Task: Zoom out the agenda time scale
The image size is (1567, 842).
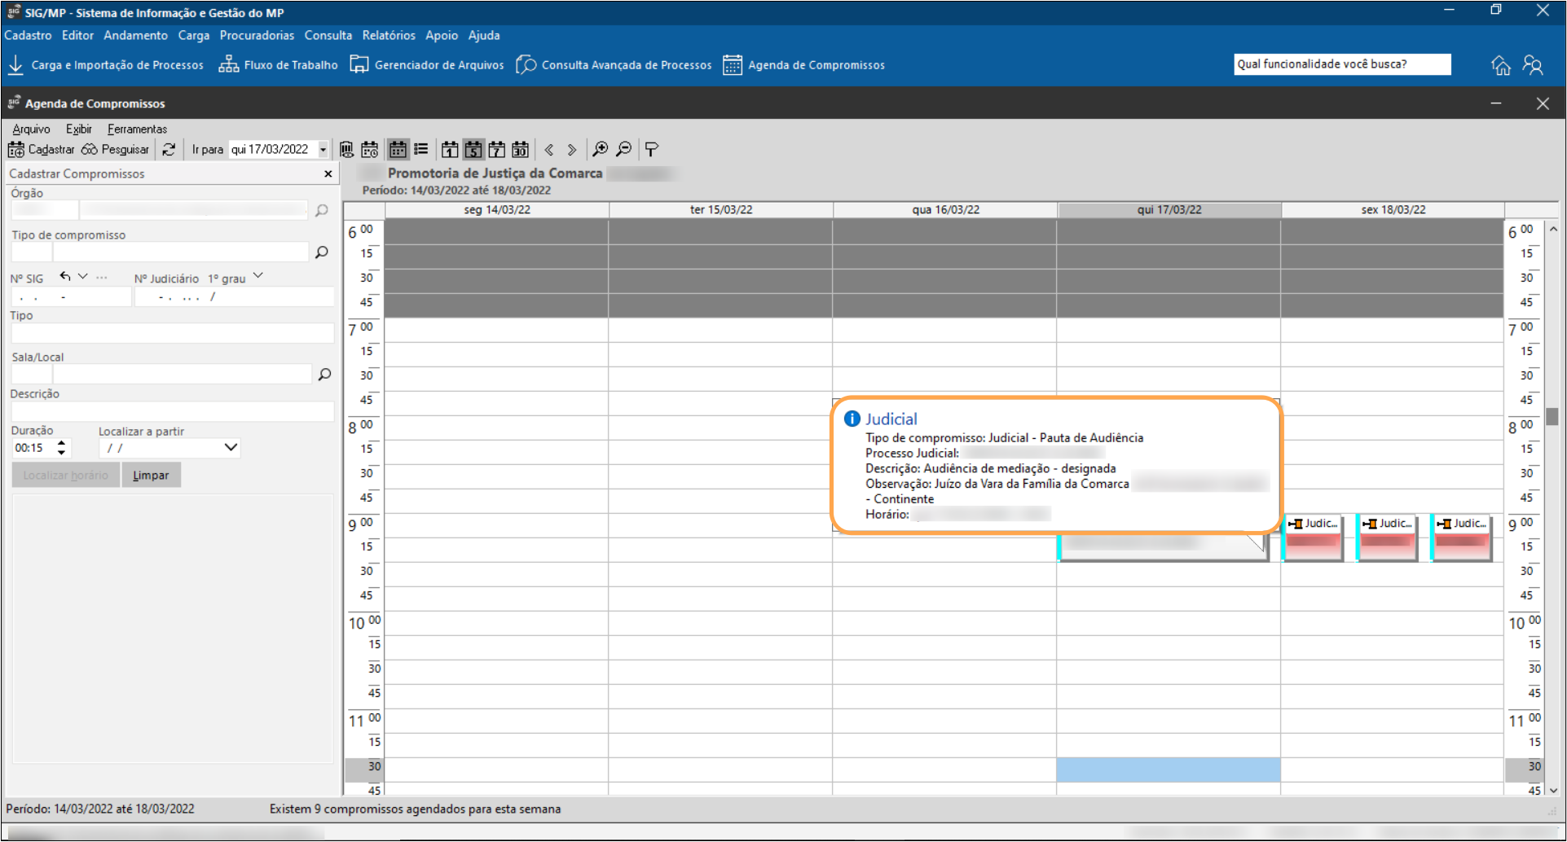Action: 623,150
